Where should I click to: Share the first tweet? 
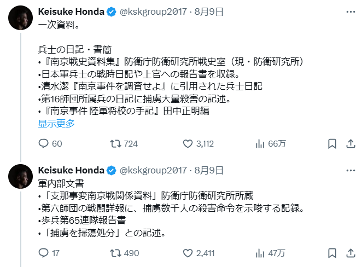(x=349, y=144)
